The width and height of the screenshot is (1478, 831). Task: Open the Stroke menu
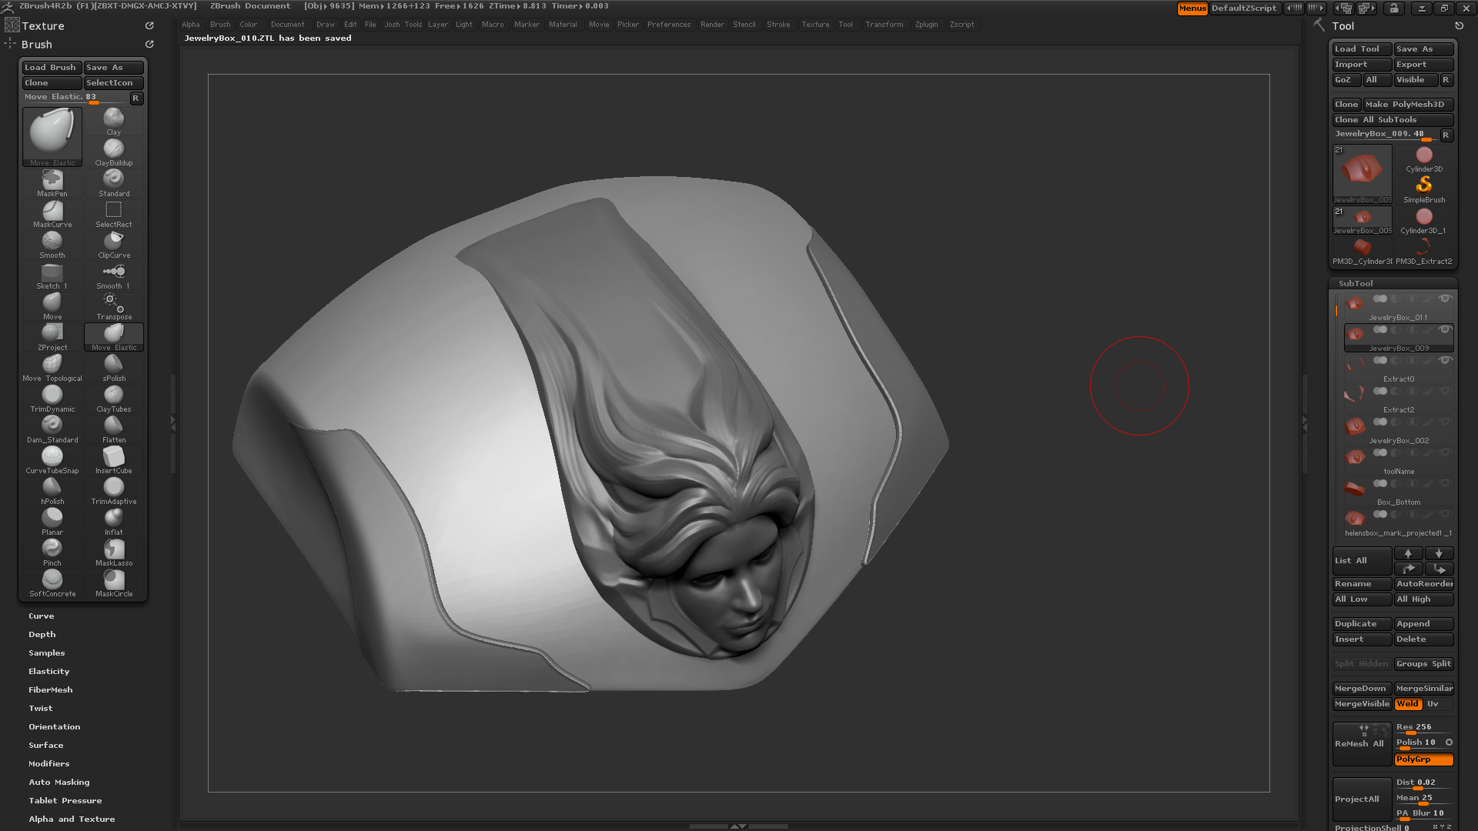point(778,23)
